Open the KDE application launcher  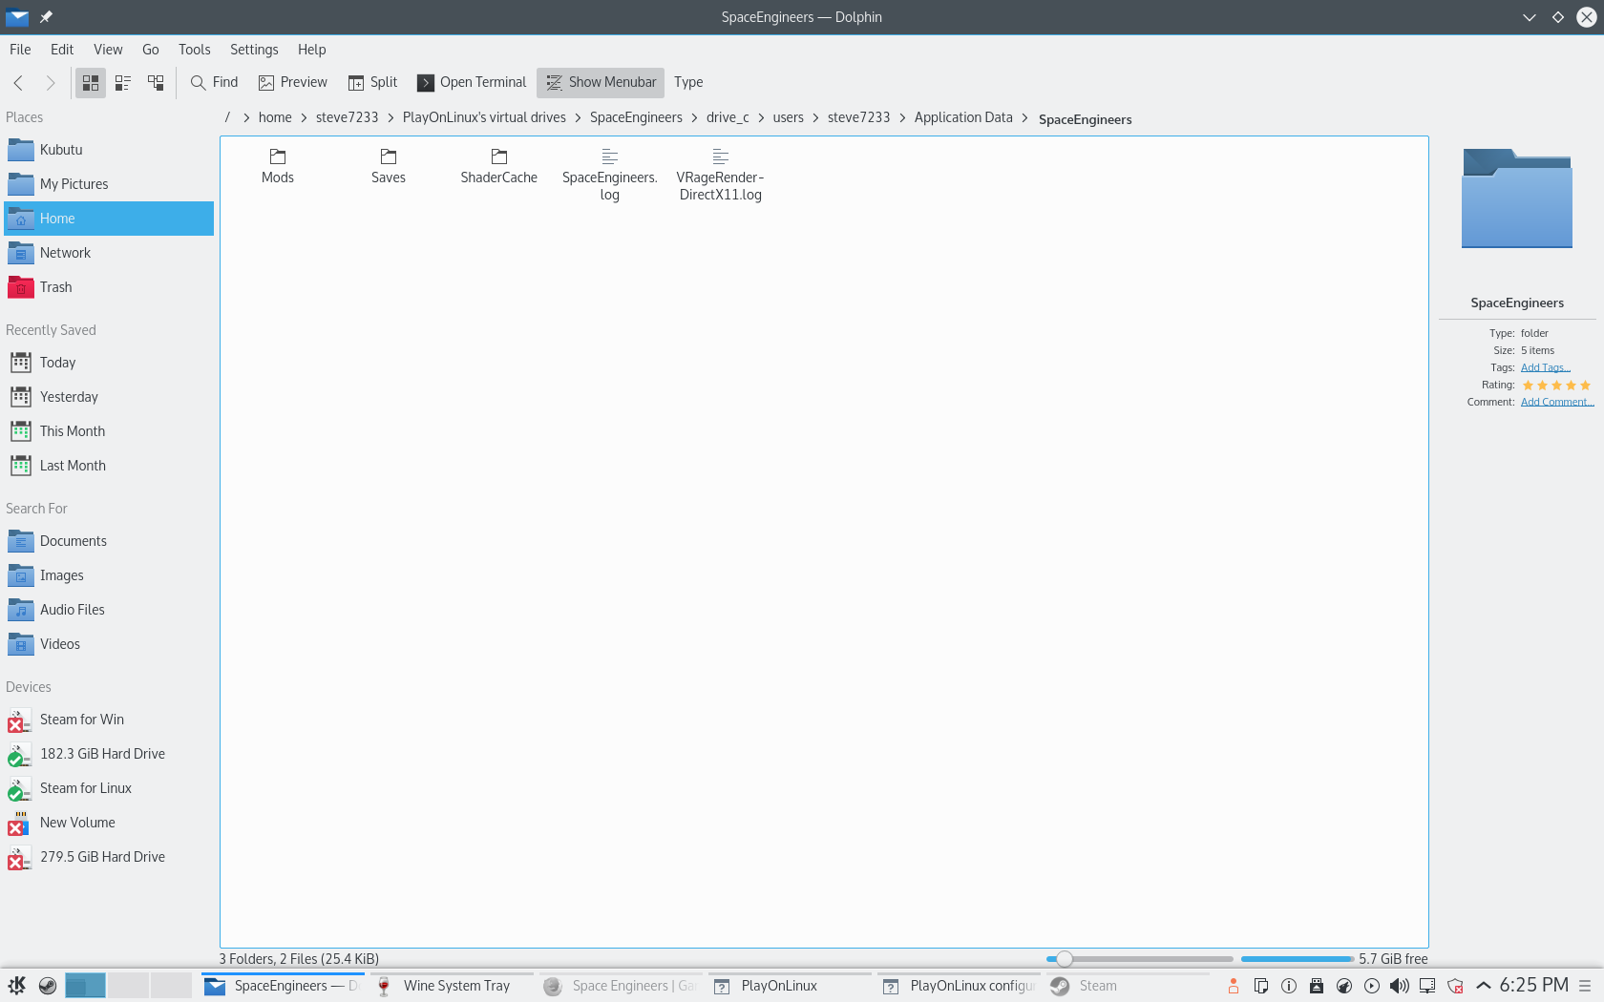[x=17, y=986]
